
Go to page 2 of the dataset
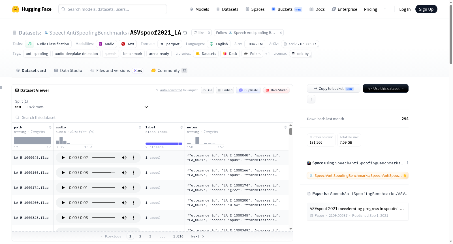(140, 236)
